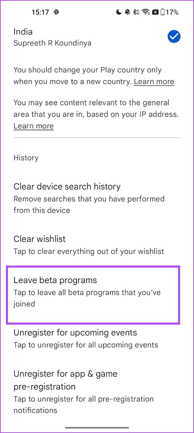The image size is (194, 433).
Task: Open Learn more about IP address content
Action: click(34, 126)
